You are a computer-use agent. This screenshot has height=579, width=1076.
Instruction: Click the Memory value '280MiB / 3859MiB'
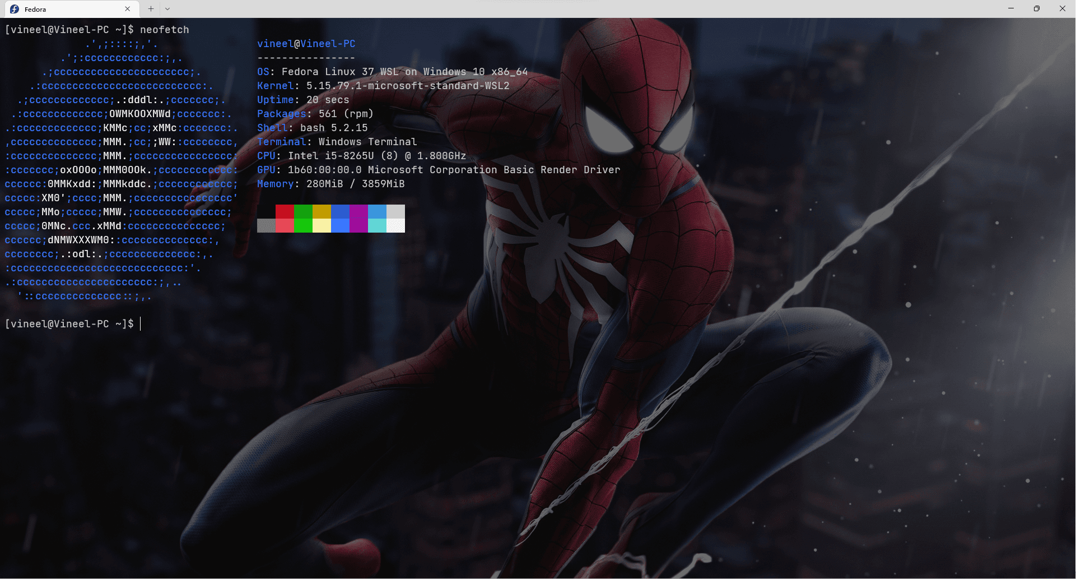click(356, 184)
